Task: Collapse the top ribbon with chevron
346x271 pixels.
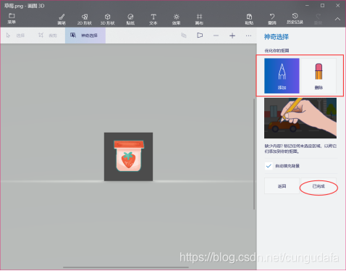Action: tap(337, 19)
